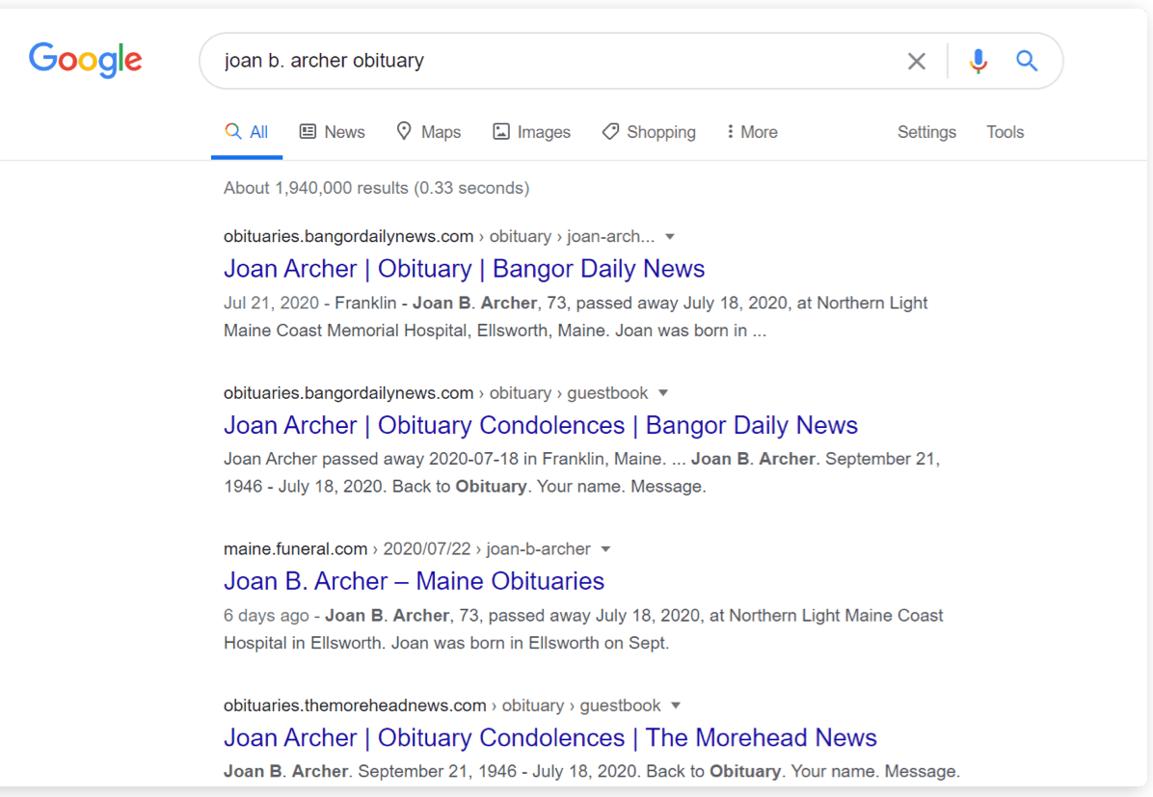Open dropdown arrow beside maine.funeral.com URL

click(x=606, y=549)
